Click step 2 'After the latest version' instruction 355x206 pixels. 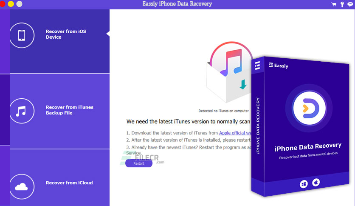(x=189, y=140)
